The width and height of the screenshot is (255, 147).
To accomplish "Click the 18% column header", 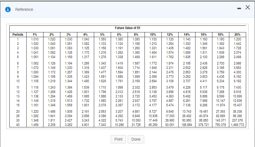I will coord(221,35).
